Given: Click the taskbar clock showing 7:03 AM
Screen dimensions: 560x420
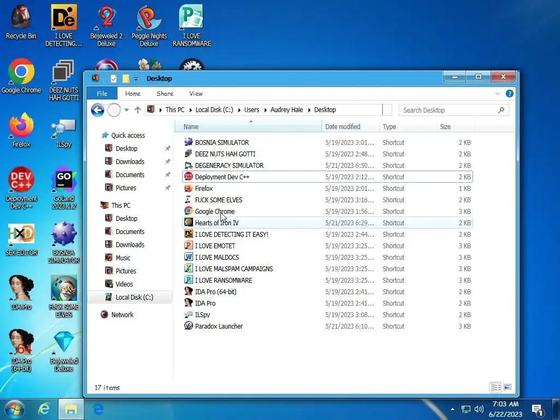Looking at the screenshot, I should (x=505, y=409).
